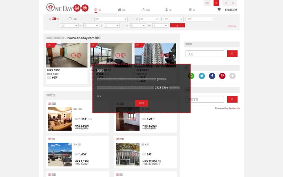Open more sharing options with the grey plus icon
The image size is (283, 177).
(232, 76)
